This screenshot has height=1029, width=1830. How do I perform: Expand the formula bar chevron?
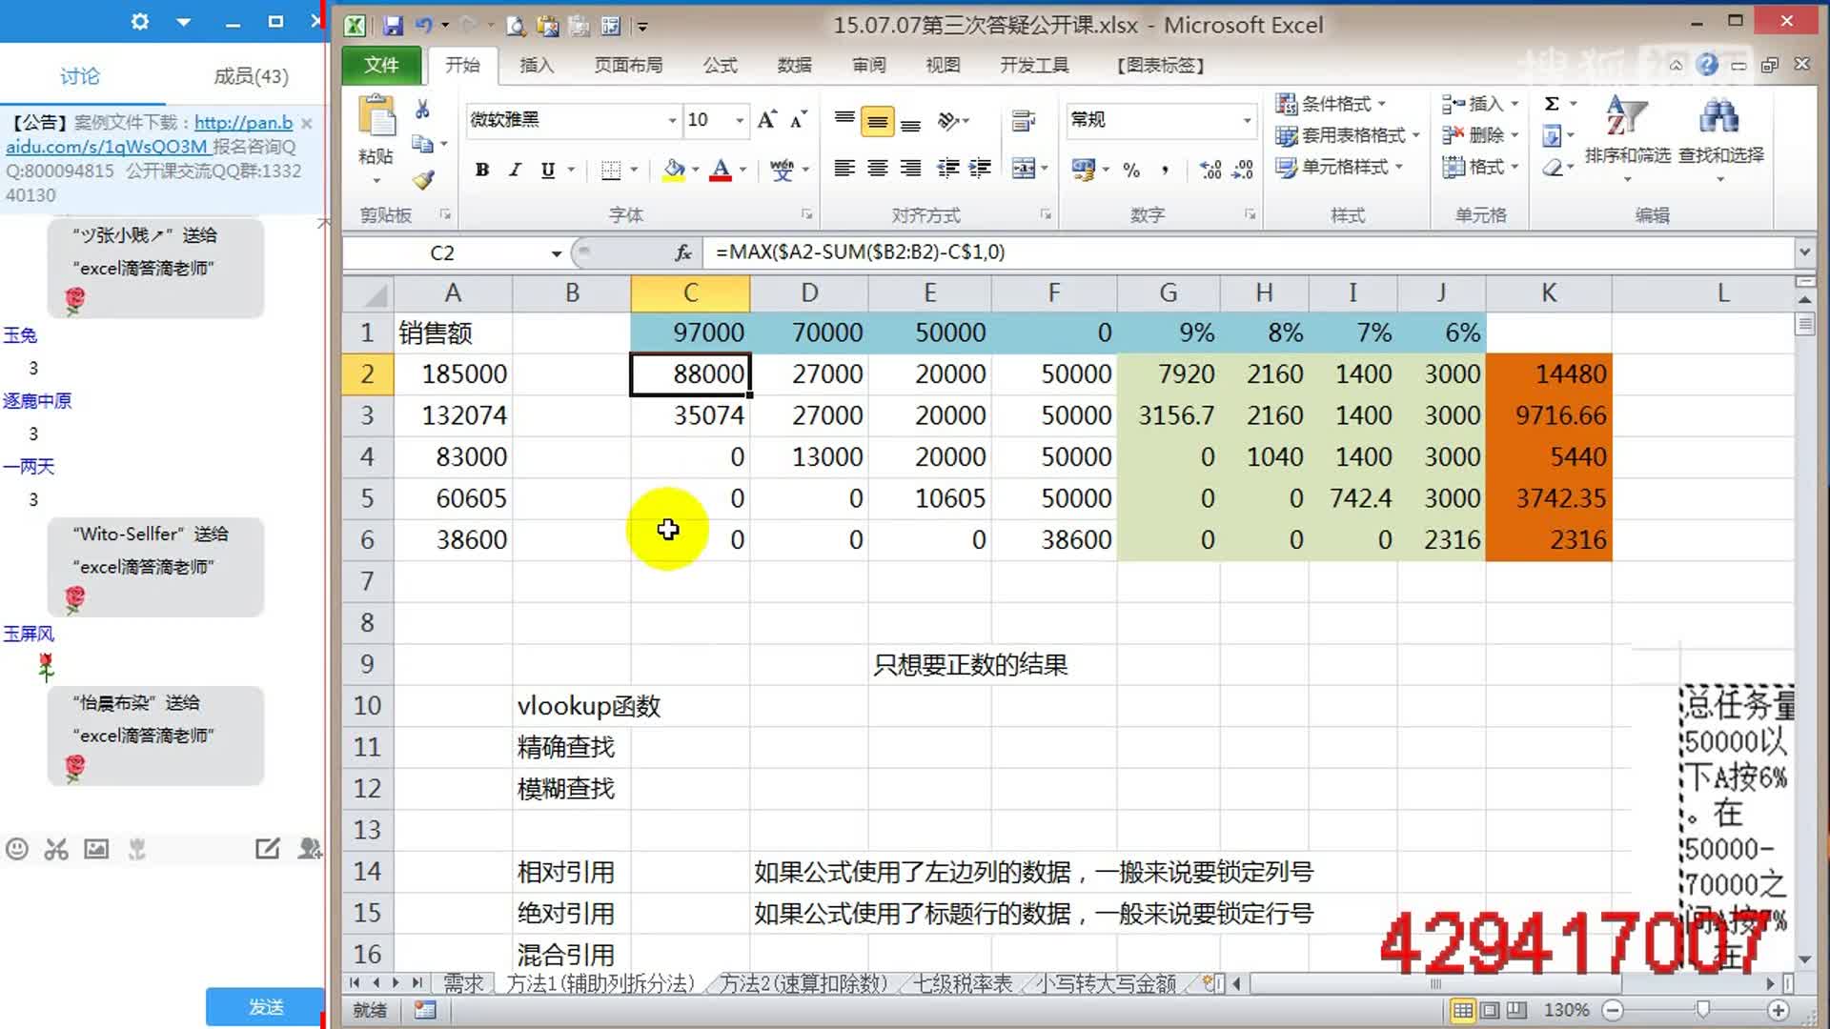1803,252
